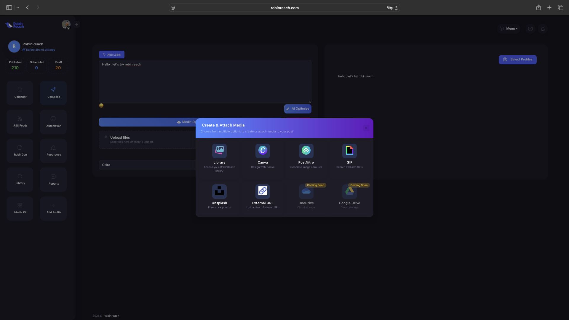Open the Automation sidebar item
569x320 pixels.
click(x=54, y=122)
